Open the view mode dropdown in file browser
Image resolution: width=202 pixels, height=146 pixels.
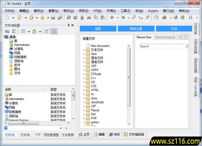tap(29, 32)
